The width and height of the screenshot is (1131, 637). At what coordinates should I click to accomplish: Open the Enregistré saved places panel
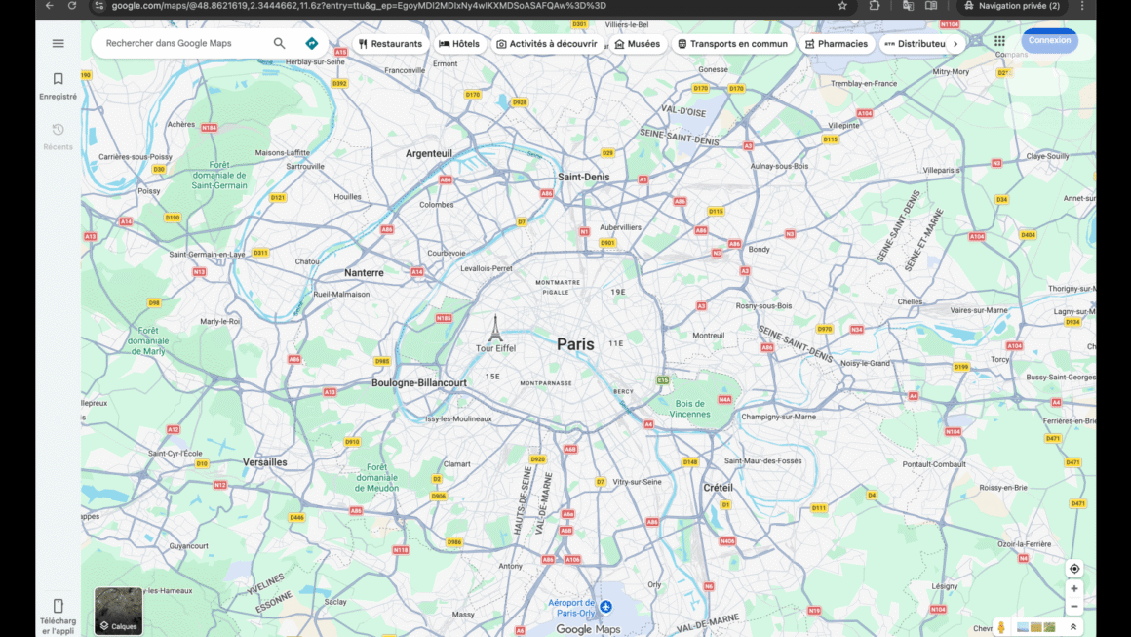(58, 85)
